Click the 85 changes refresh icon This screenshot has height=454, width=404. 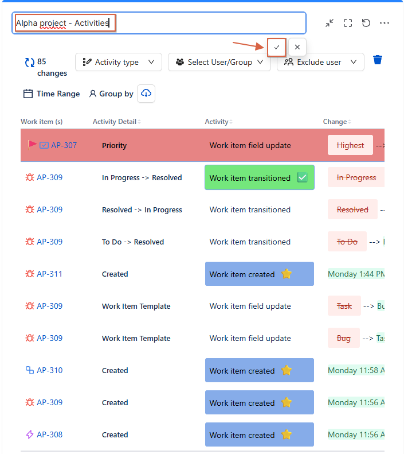click(x=29, y=62)
